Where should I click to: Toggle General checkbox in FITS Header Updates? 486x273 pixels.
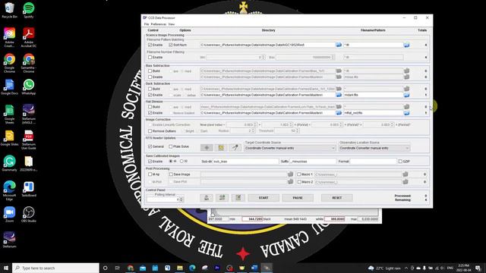pyautogui.click(x=150, y=146)
